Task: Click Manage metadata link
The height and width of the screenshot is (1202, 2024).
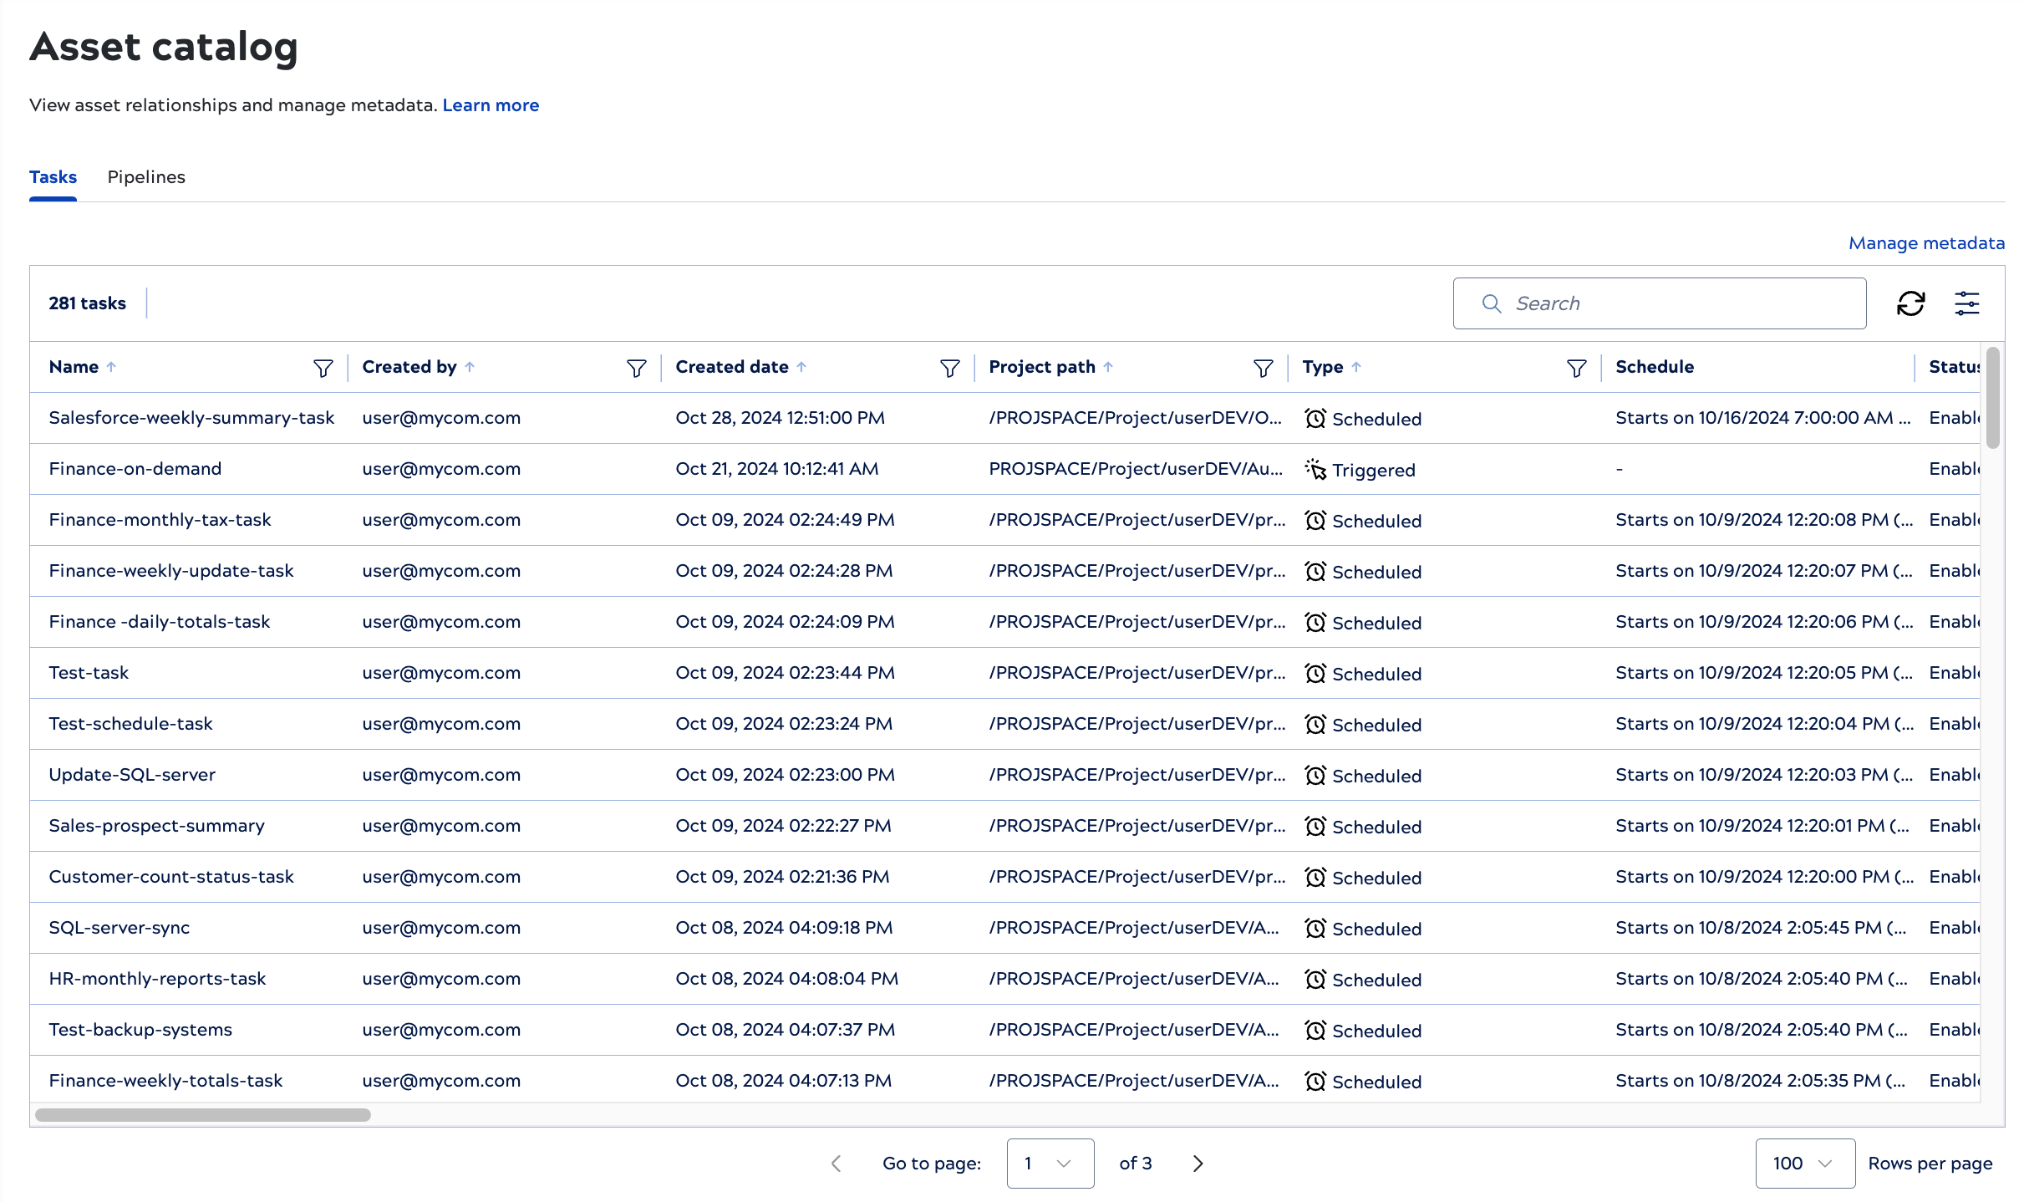Action: click(x=1926, y=243)
